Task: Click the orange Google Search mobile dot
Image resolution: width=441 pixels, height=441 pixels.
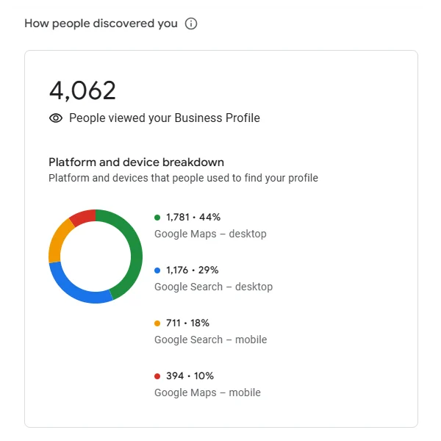Action: point(157,323)
